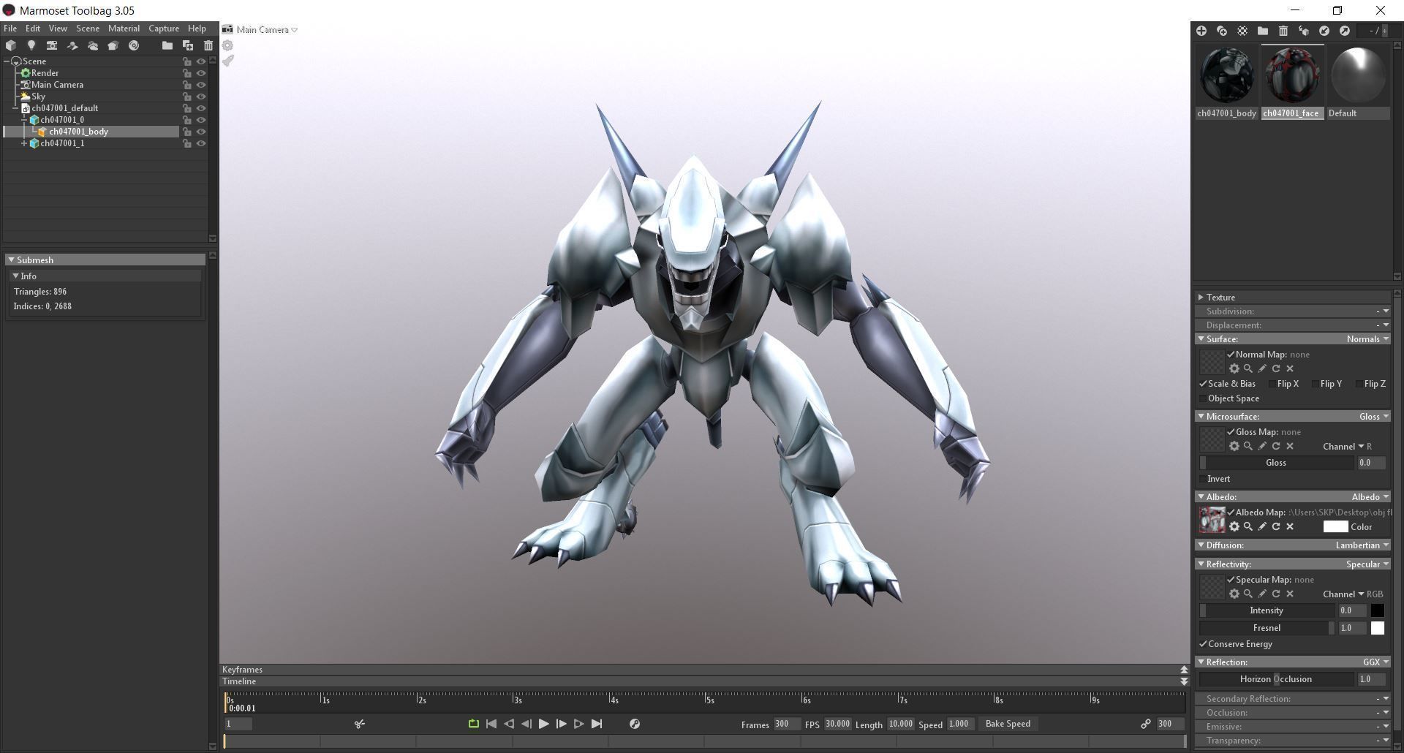This screenshot has width=1404, height=753.
Task: Import material with the inward arrow icon
Action: [1324, 31]
